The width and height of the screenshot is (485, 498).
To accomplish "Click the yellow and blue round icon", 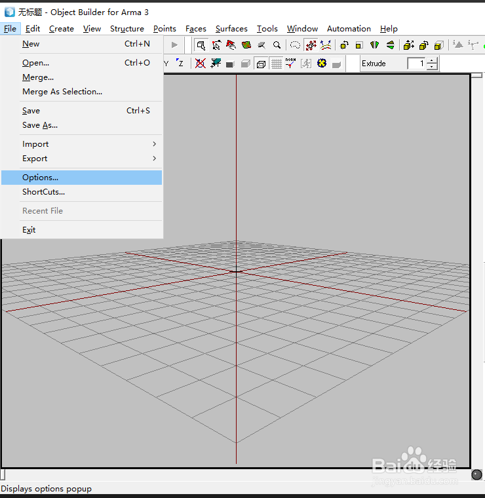I will tap(322, 63).
